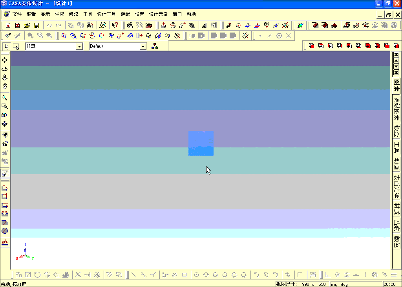This screenshot has width=402, height=287.
Task: Click the search binoculars icon
Action: coord(102,25)
